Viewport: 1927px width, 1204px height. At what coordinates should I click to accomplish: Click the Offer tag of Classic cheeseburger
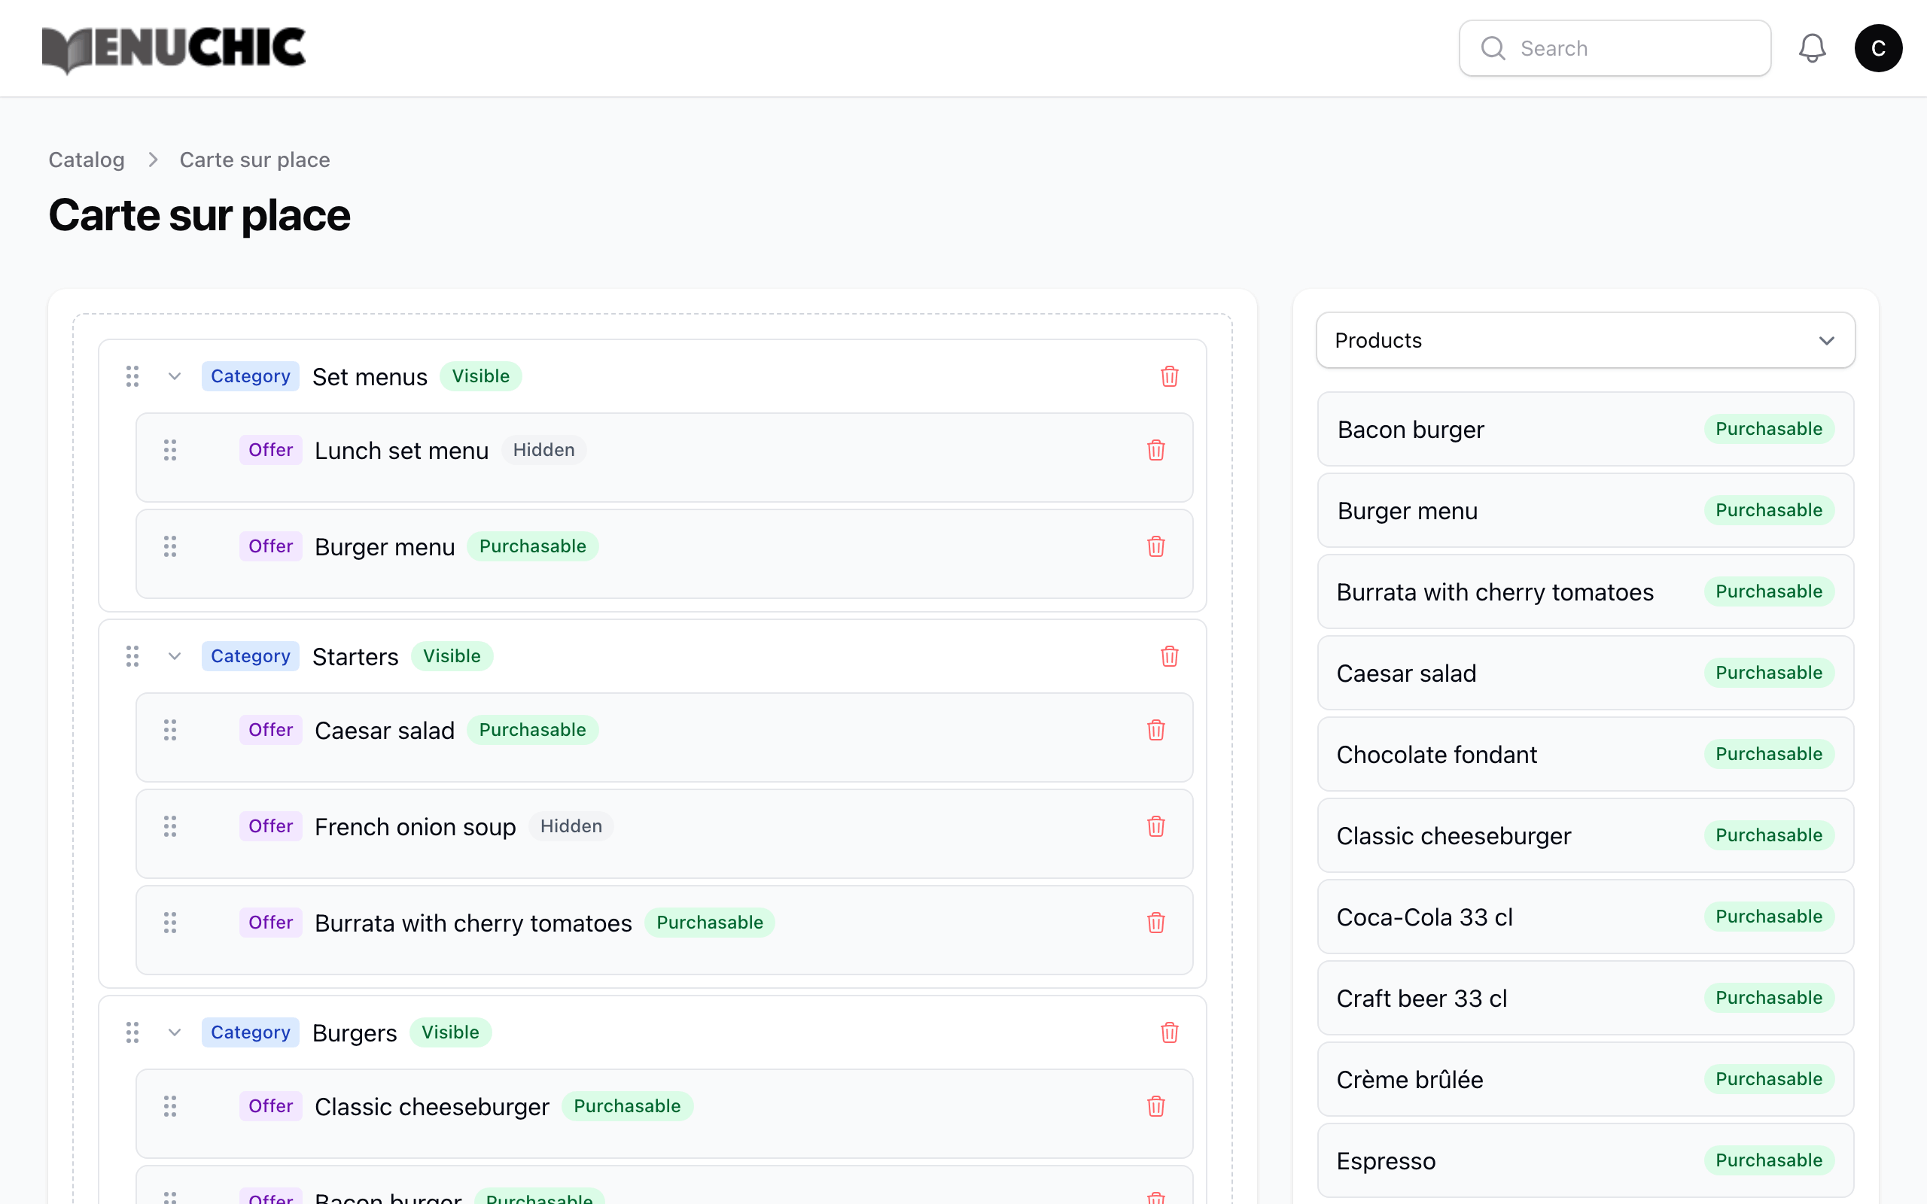pos(271,1106)
